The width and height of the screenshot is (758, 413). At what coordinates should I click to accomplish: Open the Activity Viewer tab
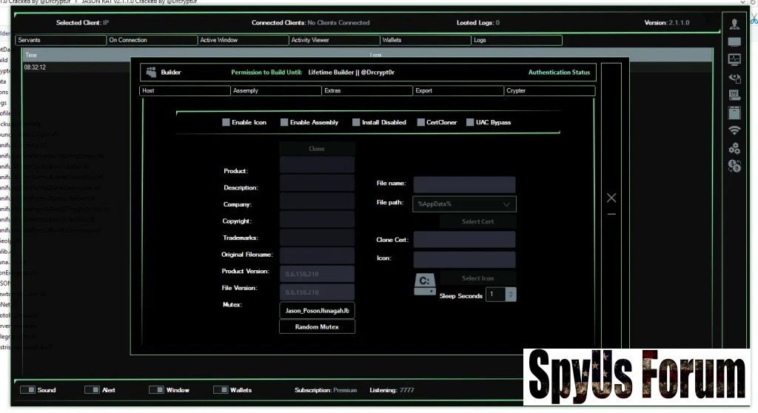click(x=333, y=40)
